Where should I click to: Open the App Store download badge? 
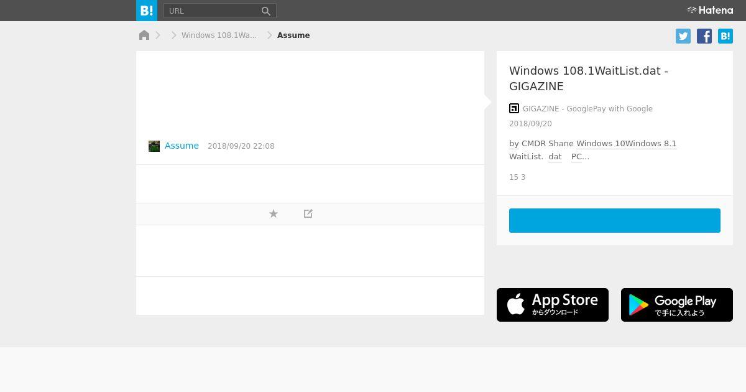553,305
